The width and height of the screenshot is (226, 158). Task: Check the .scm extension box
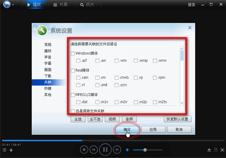click(x=116, y=85)
